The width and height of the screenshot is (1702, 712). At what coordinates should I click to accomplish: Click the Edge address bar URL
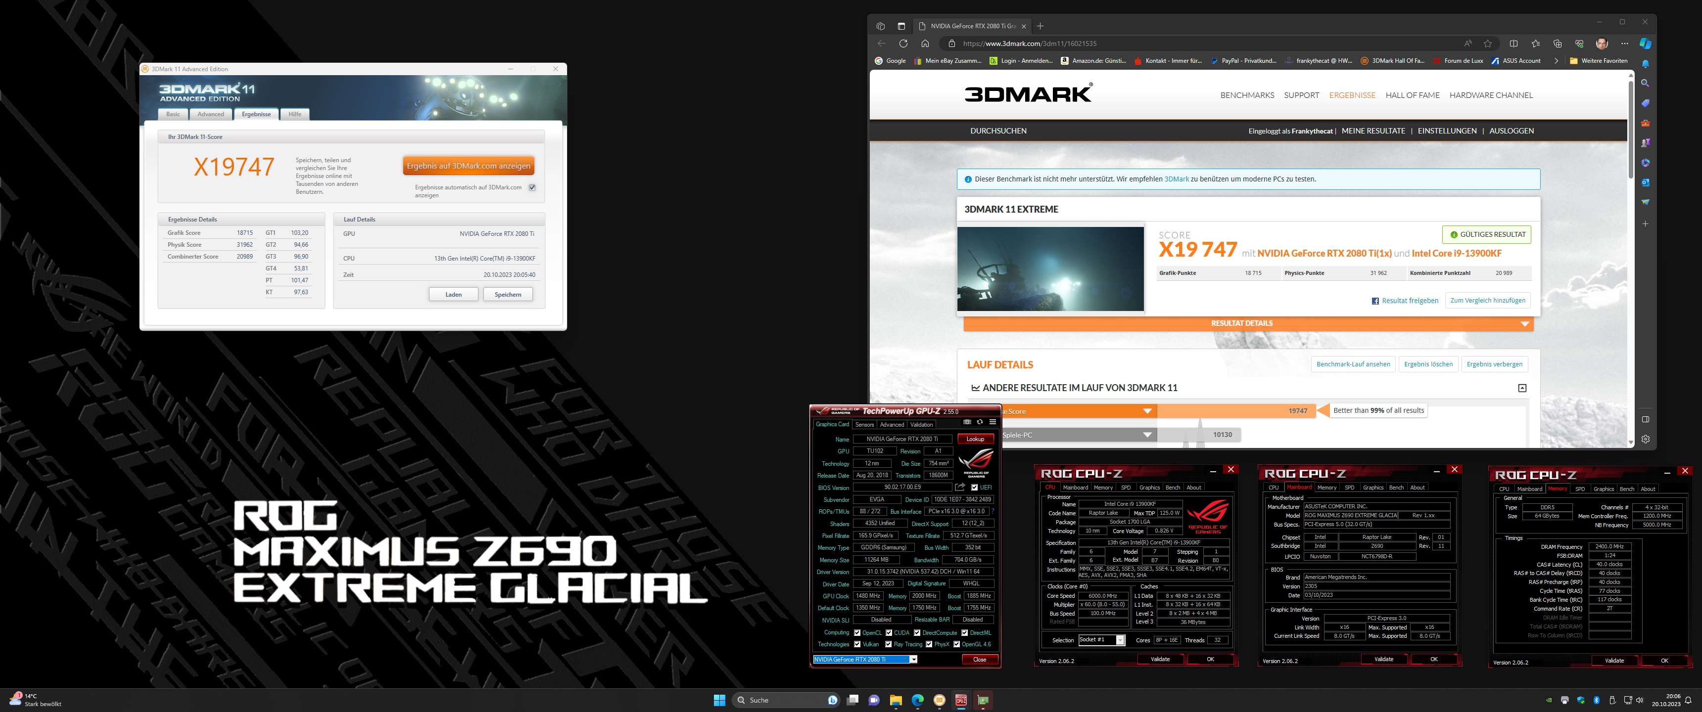pyautogui.click(x=1030, y=44)
